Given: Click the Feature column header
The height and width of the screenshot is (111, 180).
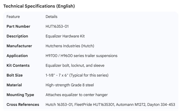Looking at the screenshot, I should [x=13, y=17].
